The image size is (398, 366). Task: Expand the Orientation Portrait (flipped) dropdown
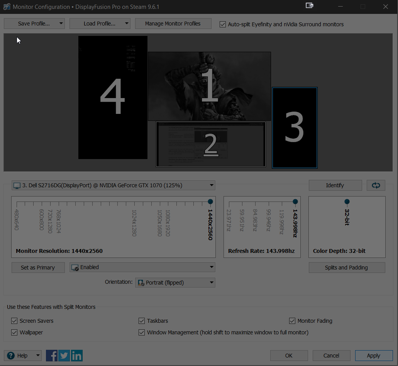click(x=175, y=283)
